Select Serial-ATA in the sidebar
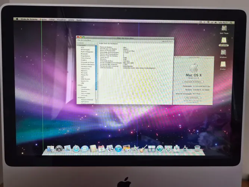The height and width of the screenshot is (187, 249). (85, 81)
